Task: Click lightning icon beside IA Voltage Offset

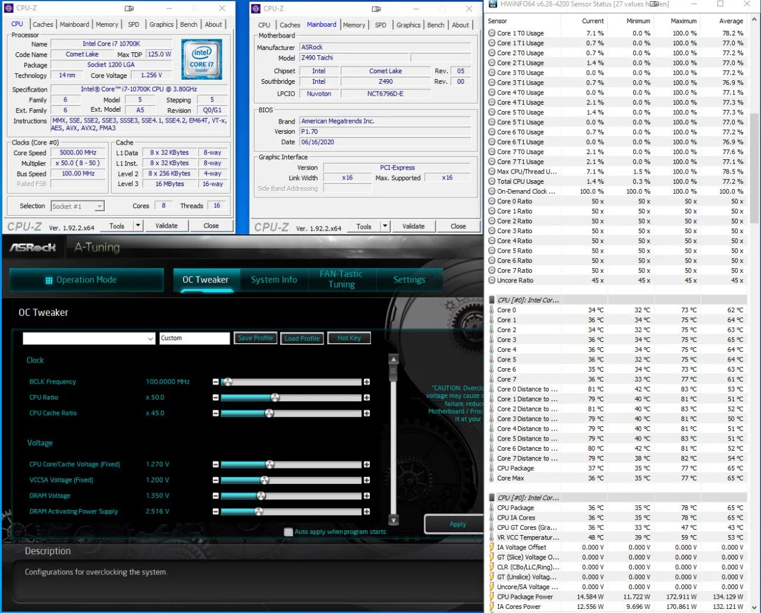Action: 492,548
